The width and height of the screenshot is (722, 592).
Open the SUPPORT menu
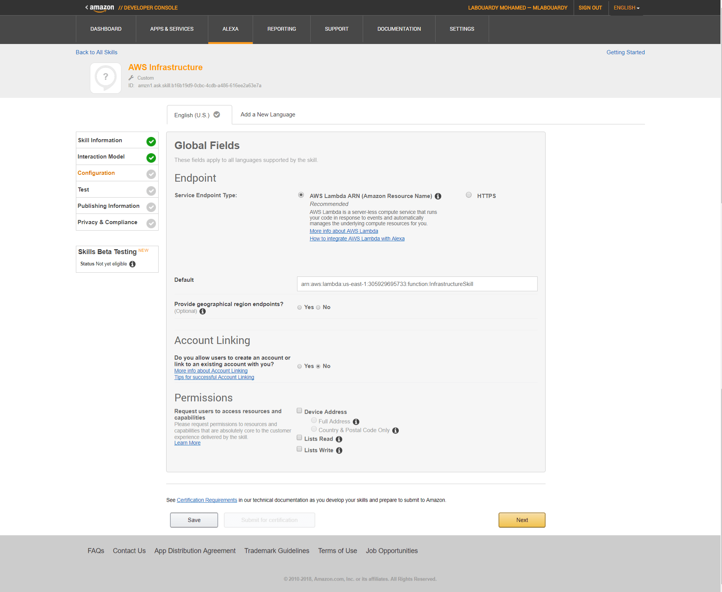(337, 29)
